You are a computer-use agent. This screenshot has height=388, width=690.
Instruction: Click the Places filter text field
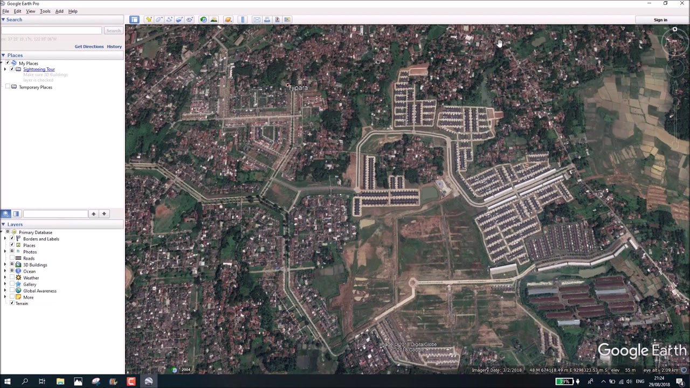55,214
